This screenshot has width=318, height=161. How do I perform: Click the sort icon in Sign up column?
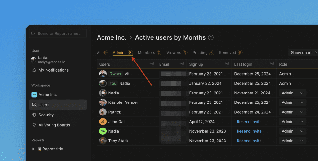(x=227, y=64)
